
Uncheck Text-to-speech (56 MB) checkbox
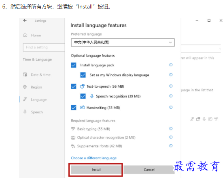coord(74,86)
